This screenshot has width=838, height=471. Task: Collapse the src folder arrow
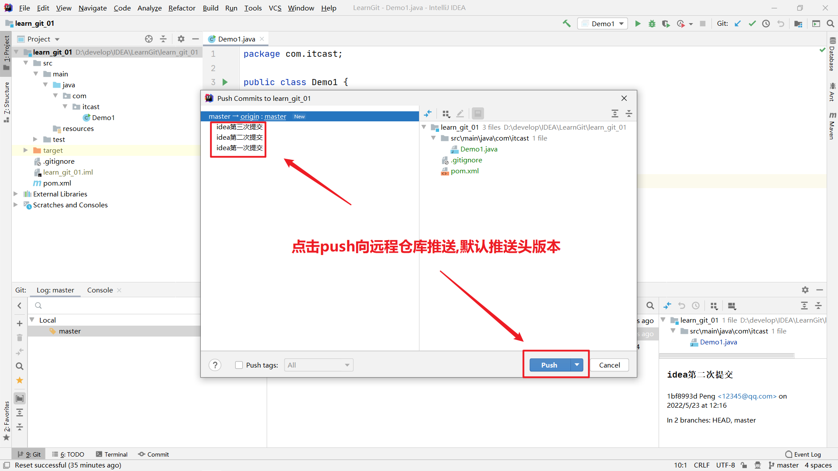[x=26, y=63]
